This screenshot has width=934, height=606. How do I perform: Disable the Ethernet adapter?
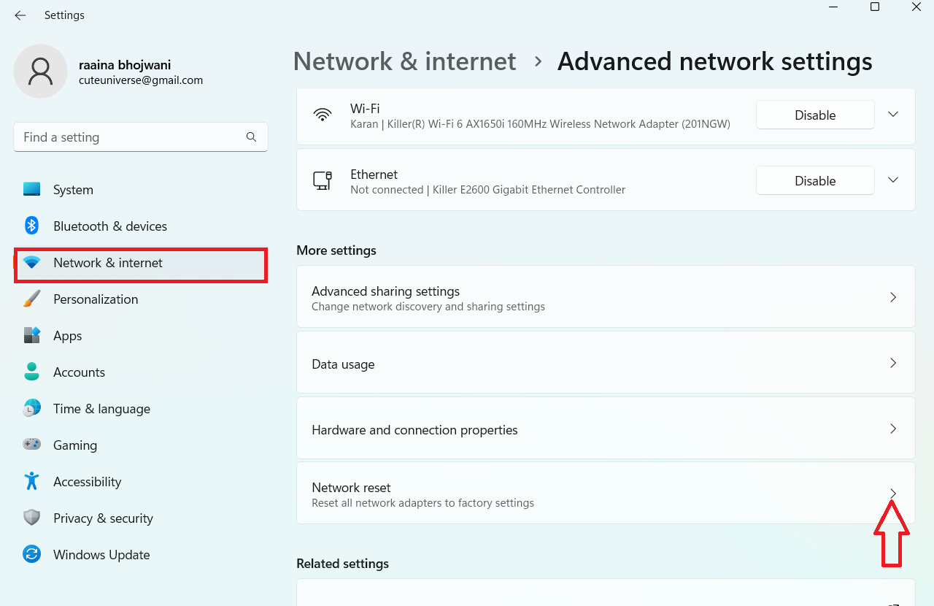815,181
